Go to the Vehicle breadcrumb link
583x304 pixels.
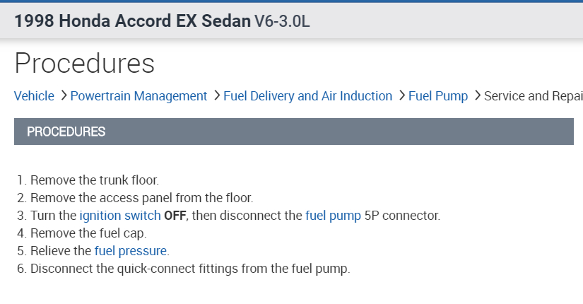point(34,96)
